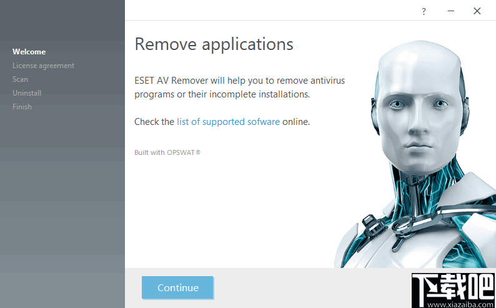The image size is (496, 308).
Task: Select the Uninstall step in sidebar
Action: [27, 93]
